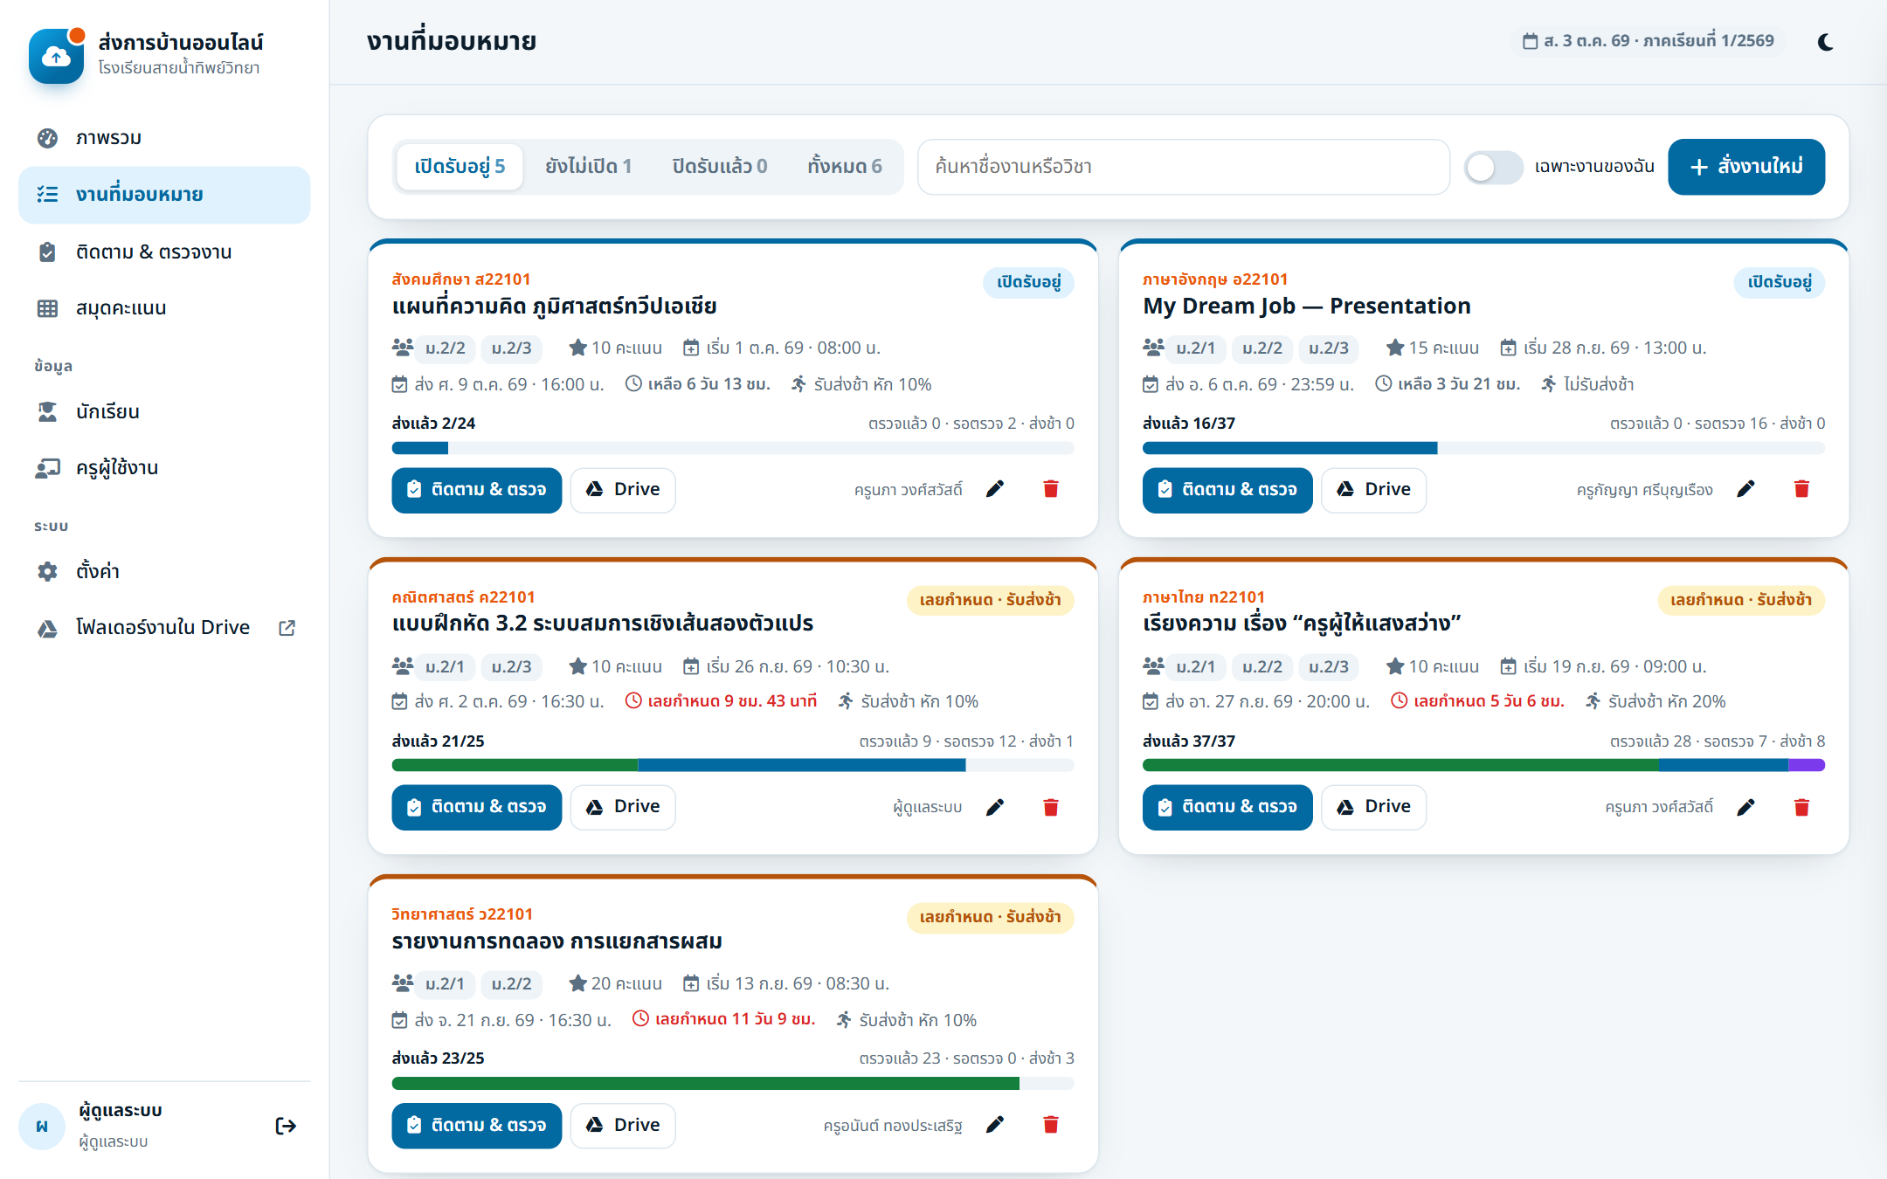1887x1179 pixels.
Task: Edit the แผนที่ความคิด assignment pencil icon
Action: [x=995, y=489]
